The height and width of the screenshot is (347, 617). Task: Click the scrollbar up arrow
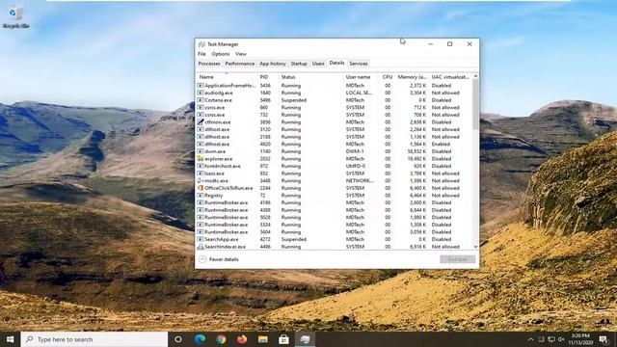click(475, 76)
